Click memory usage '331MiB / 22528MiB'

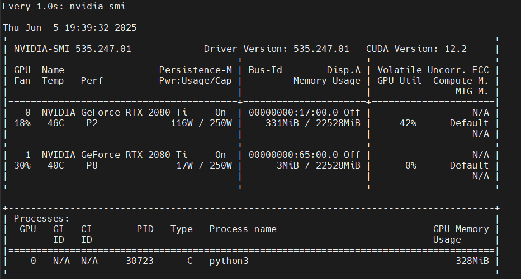point(313,123)
